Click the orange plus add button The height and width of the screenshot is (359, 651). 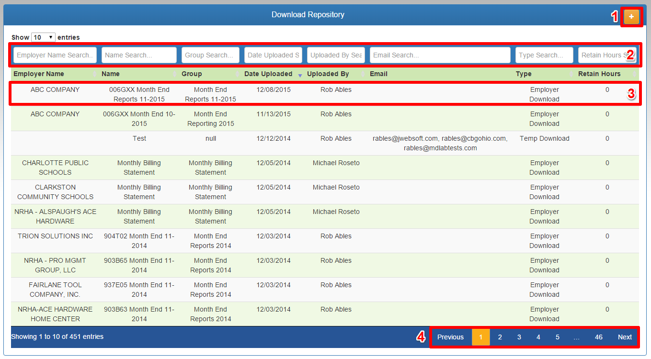point(631,17)
